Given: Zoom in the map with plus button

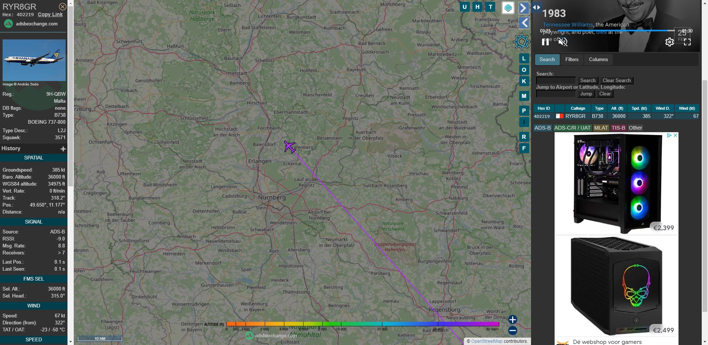Looking at the screenshot, I should [513, 319].
